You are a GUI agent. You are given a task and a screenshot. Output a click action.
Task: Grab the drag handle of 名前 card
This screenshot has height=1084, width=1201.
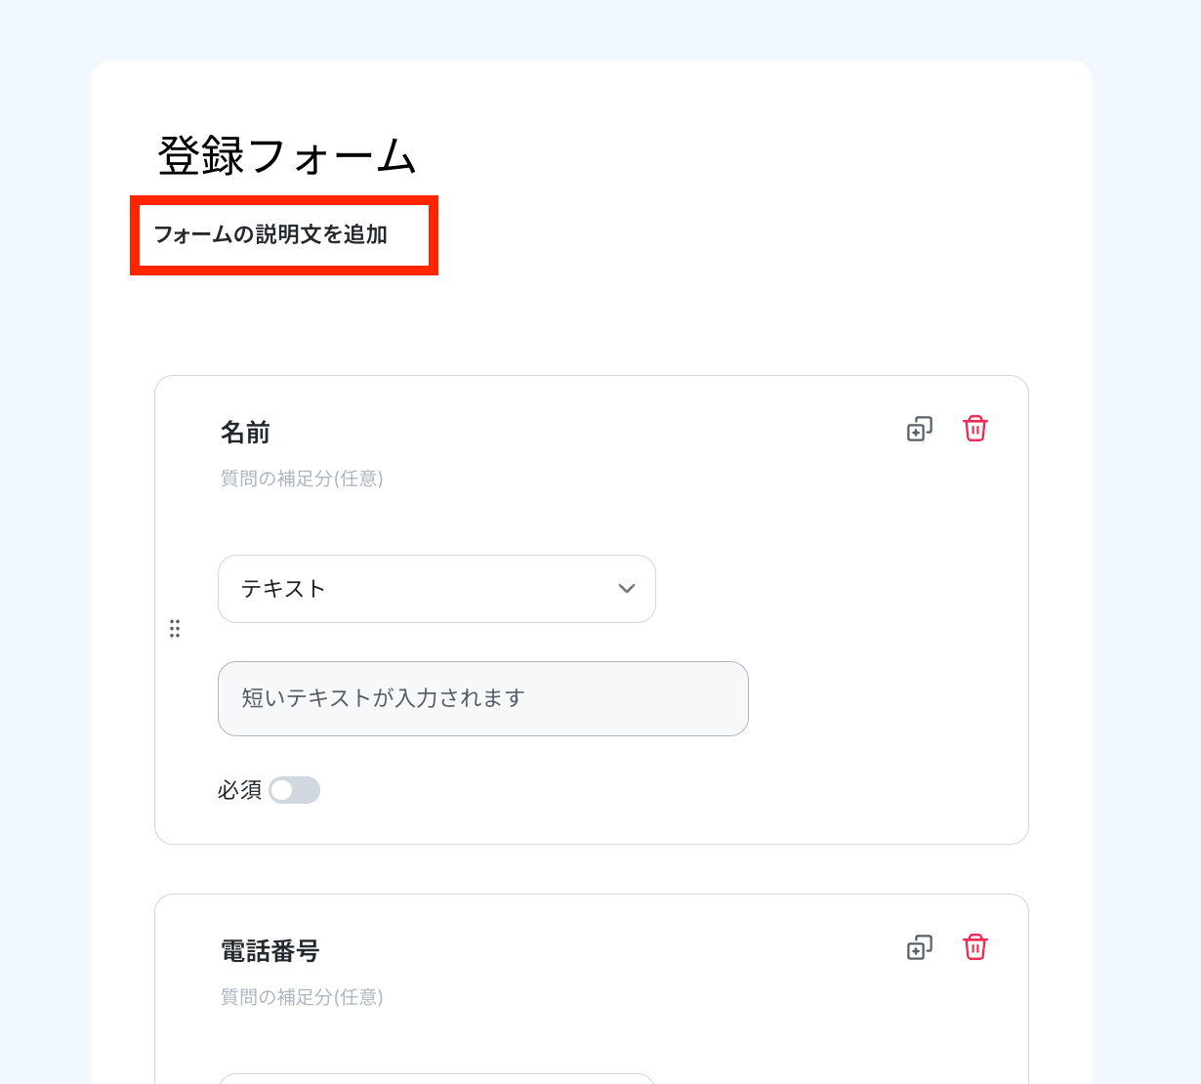[175, 629]
